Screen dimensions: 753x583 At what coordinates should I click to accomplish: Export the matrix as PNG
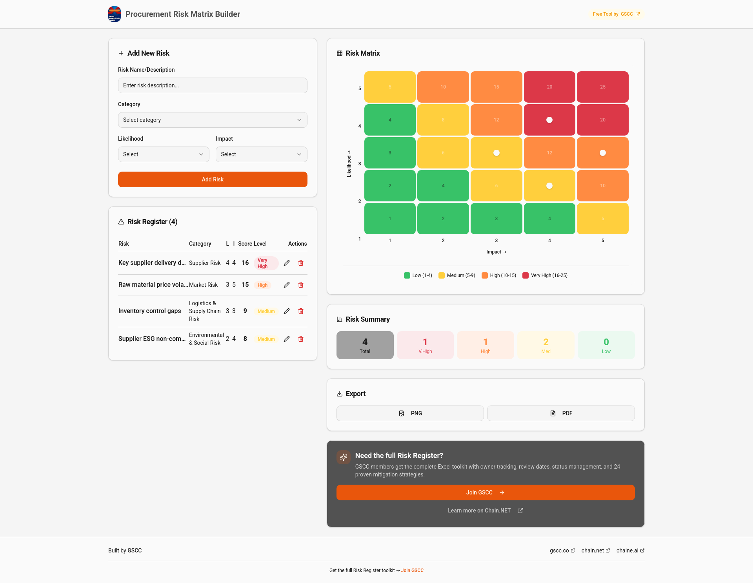click(410, 413)
